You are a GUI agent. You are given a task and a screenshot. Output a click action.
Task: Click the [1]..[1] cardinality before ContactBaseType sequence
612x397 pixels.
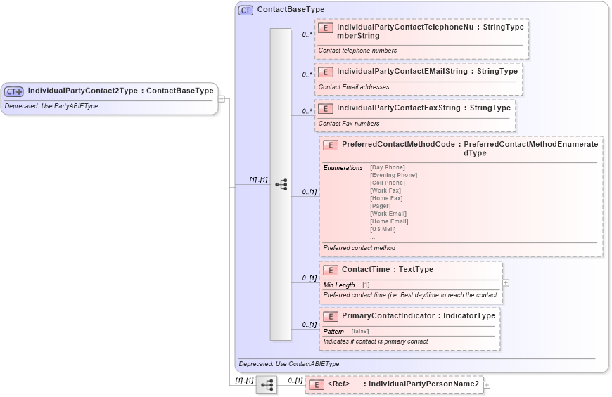[258, 180]
